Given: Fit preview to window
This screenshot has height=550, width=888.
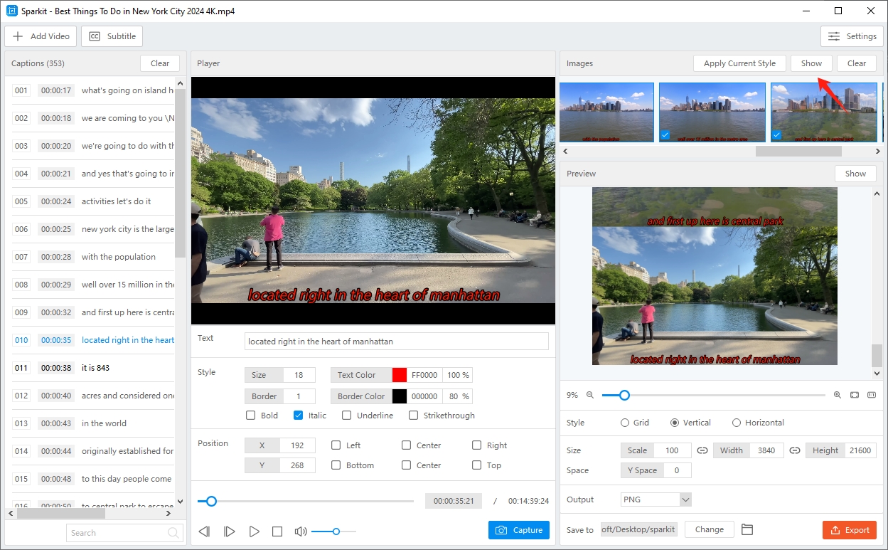Looking at the screenshot, I should pos(854,395).
